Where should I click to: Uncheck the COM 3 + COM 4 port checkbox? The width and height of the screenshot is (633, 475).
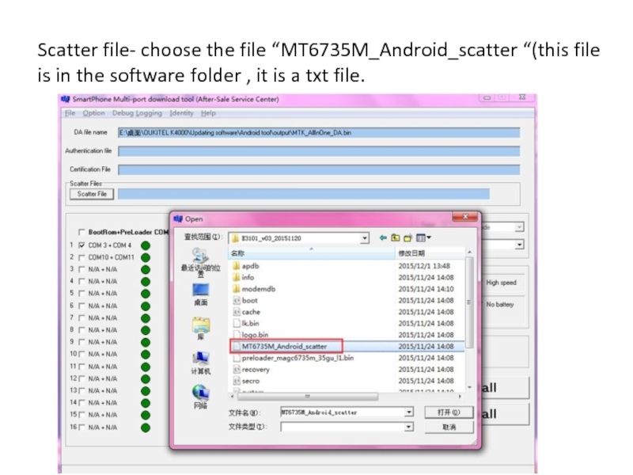[x=81, y=245]
